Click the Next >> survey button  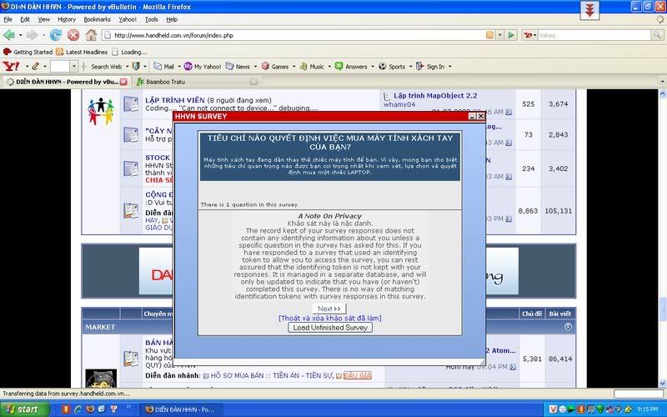tap(329, 309)
